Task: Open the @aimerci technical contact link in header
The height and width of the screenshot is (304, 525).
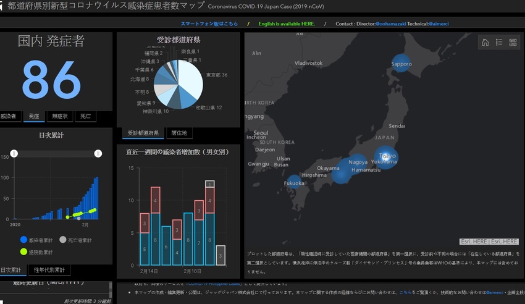Action: pos(439,23)
